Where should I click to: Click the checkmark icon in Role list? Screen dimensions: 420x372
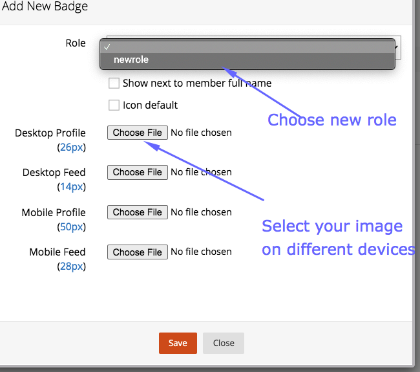(107, 47)
